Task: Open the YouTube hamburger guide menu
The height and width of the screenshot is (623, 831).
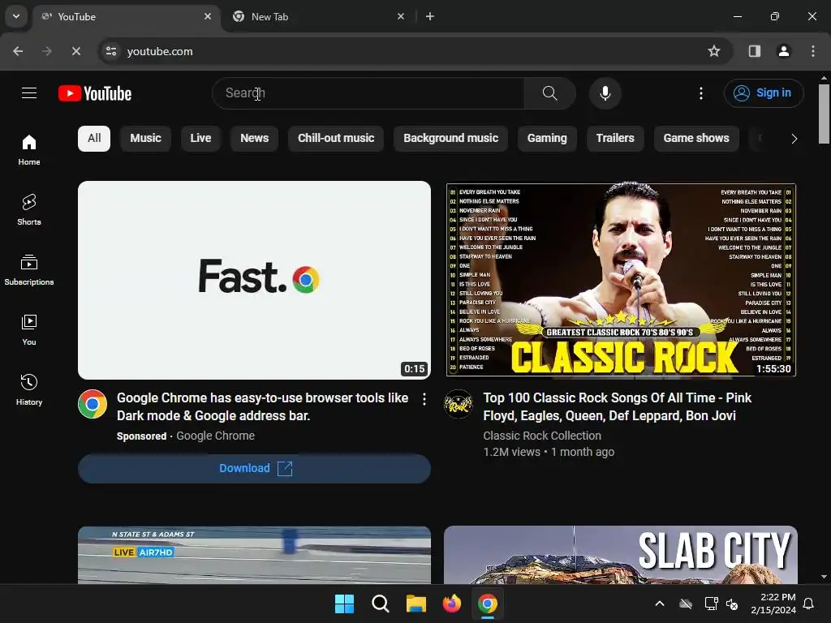Action: click(29, 93)
